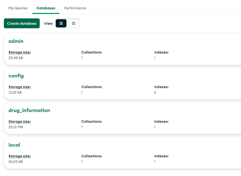
Task: Click Indexes label in admin card
Action: [x=161, y=52]
